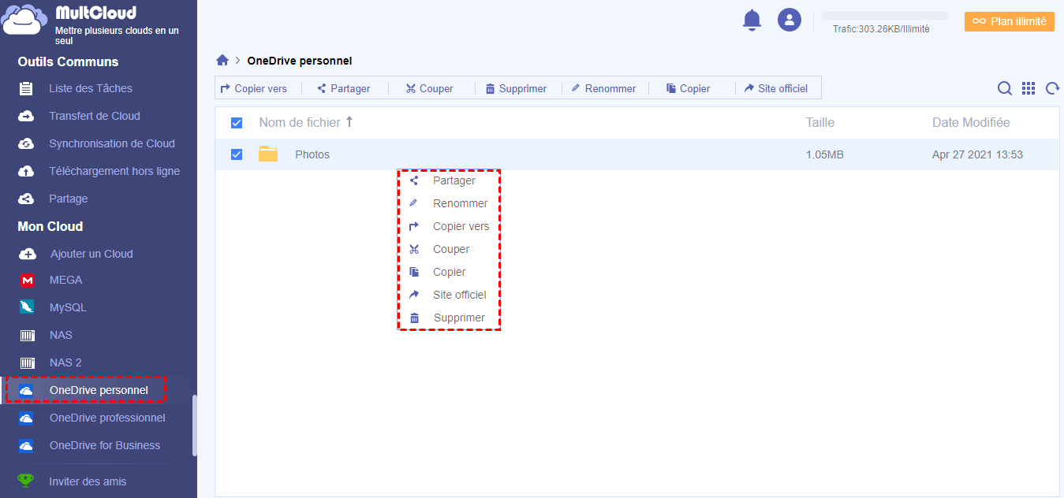Toggle the select-all header checkbox
The height and width of the screenshot is (498, 1064).
(x=237, y=123)
